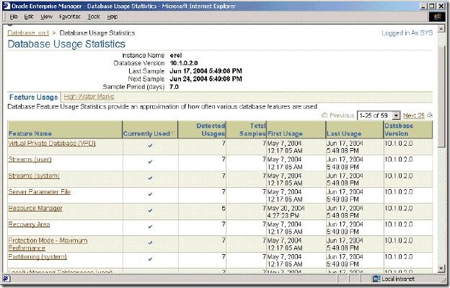Viewport: 450px width, 288px height.
Task: Click the Last Sample value Jun 17, 2004
Action: pos(206,71)
